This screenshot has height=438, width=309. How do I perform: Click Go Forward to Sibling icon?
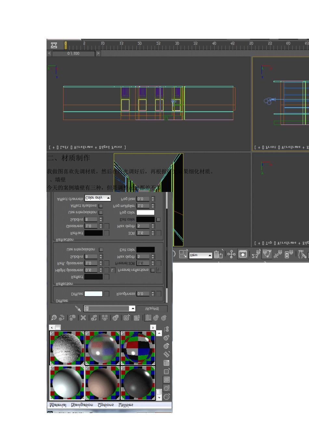164,318
